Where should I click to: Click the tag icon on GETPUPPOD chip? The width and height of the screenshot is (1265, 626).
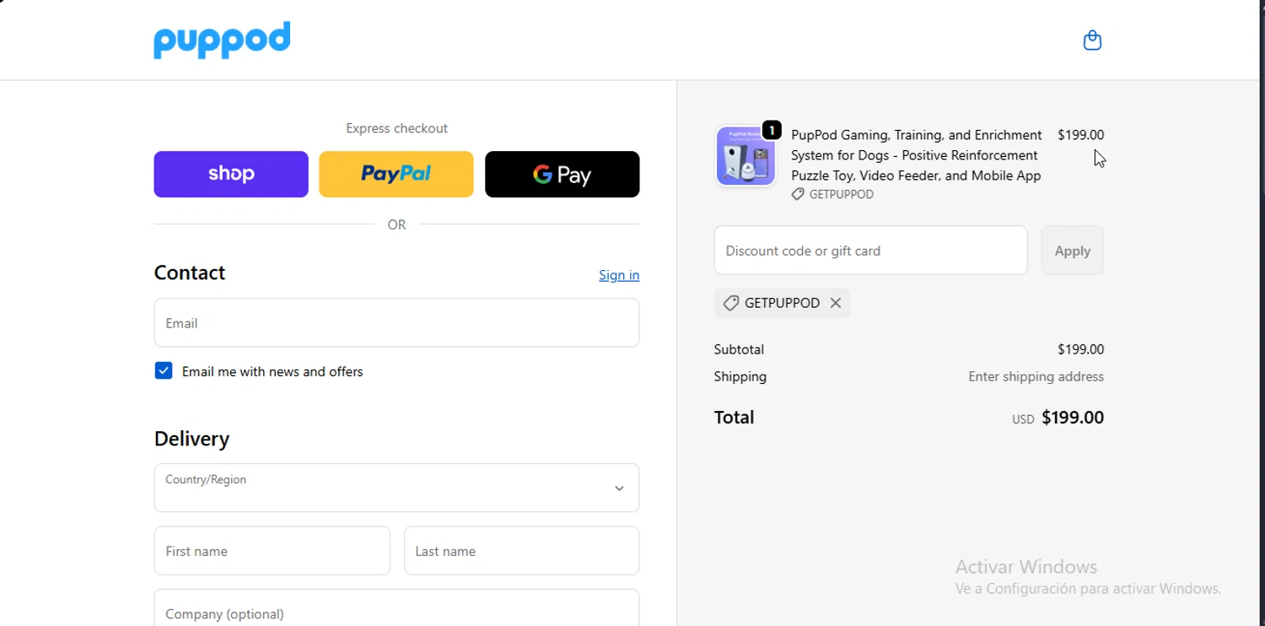[x=731, y=303]
